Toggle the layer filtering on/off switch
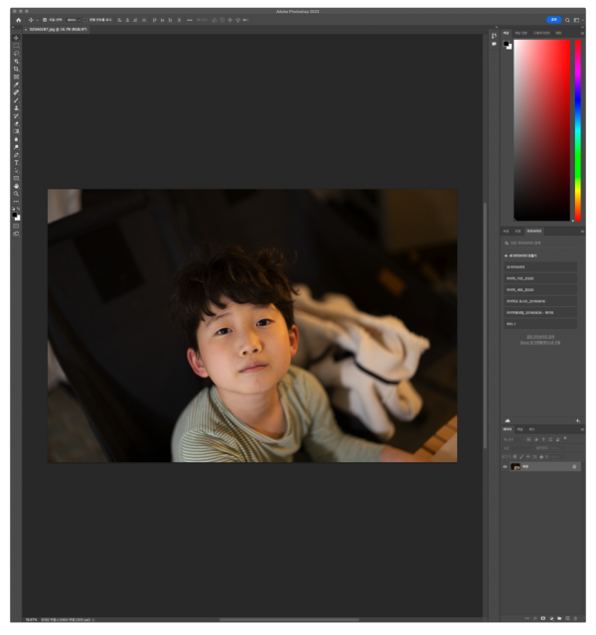This screenshot has width=596, height=635. (x=565, y=438)
